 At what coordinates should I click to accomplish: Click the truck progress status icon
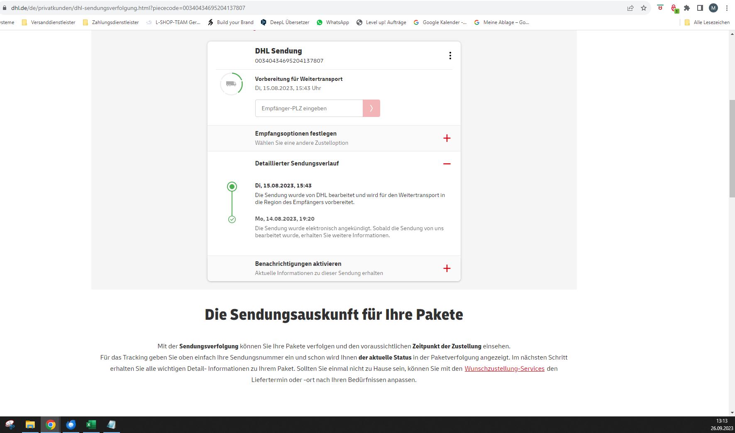(x=231, y=84)
